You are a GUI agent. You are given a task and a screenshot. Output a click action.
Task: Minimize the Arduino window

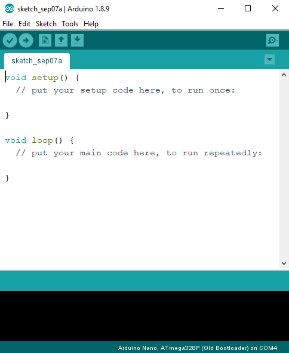pos(221,9)
